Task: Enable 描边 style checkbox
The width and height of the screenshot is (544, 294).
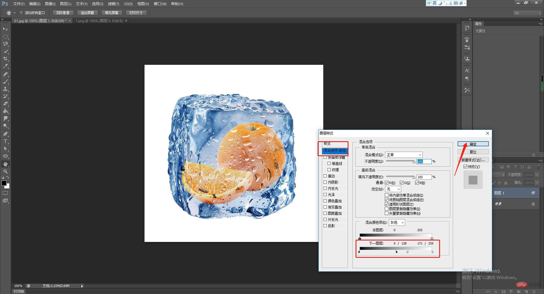Action: (x=325, y=176)
